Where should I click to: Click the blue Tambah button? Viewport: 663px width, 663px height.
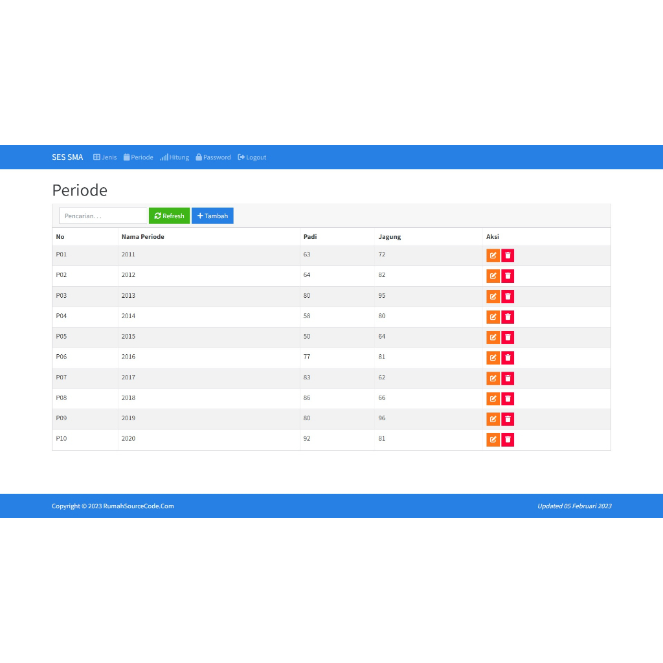(212, 216)
